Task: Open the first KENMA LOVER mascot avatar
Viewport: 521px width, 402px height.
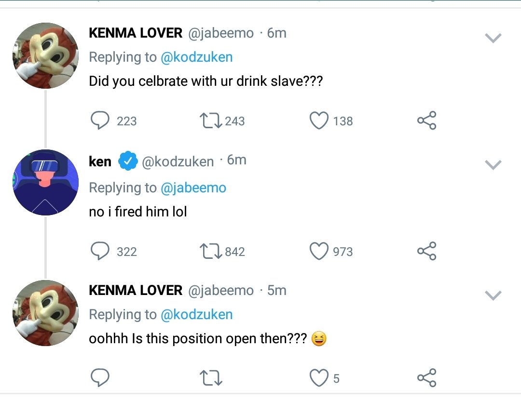Action: click(45, 55)
